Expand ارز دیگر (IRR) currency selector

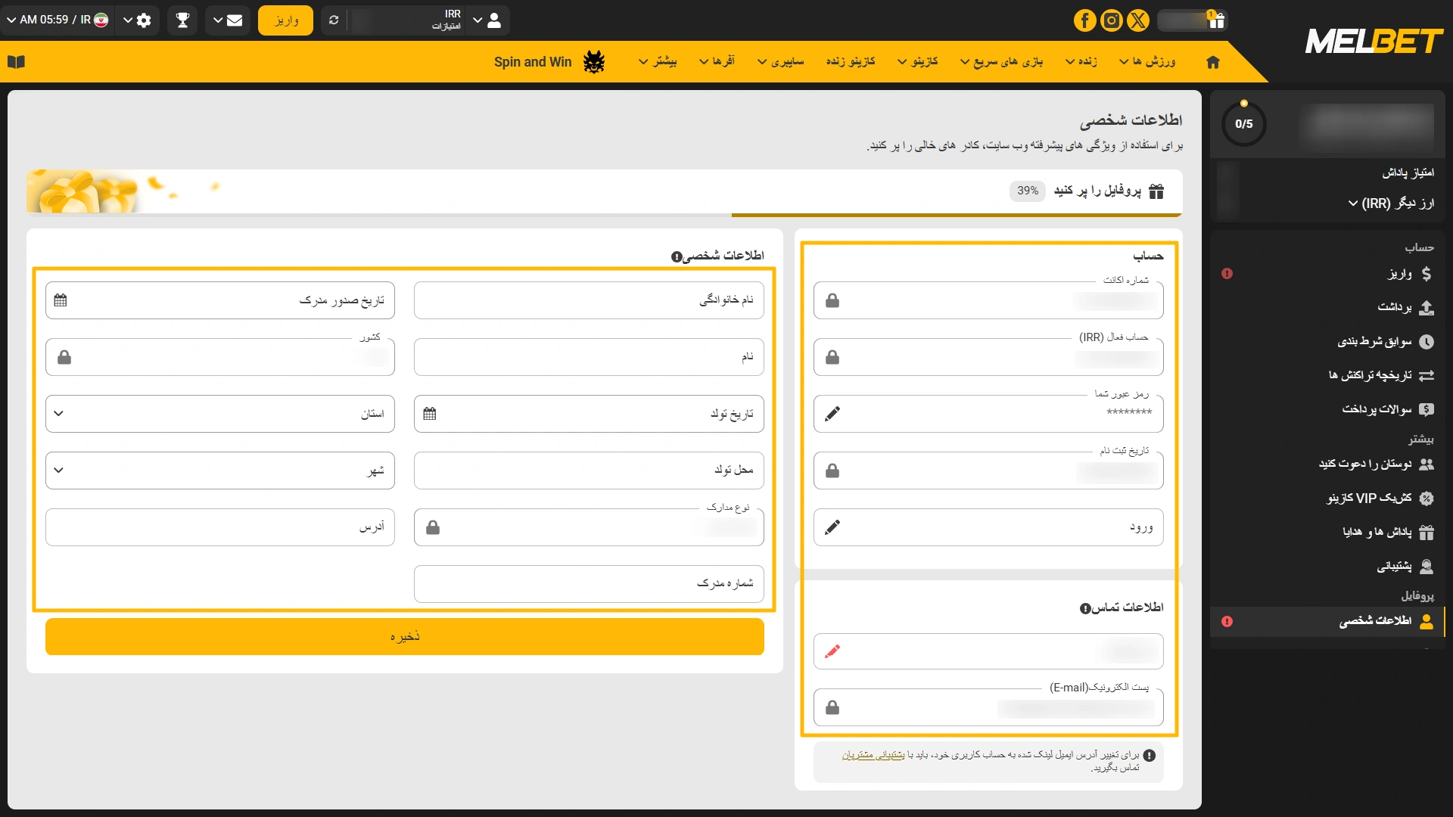click(1391, 203)
